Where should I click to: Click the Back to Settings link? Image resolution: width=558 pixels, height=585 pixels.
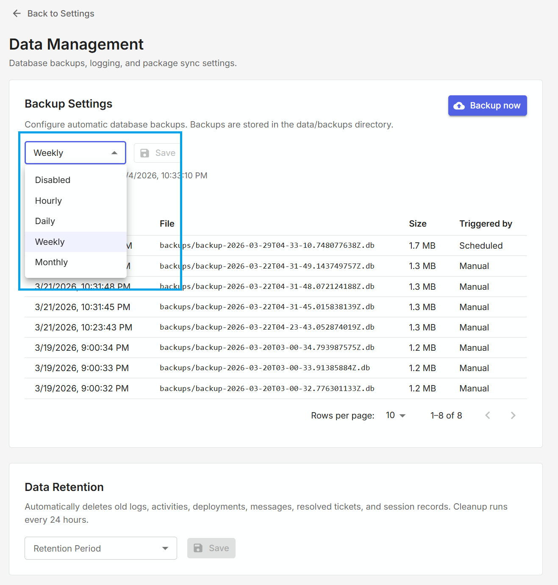(x=61, y=14)
